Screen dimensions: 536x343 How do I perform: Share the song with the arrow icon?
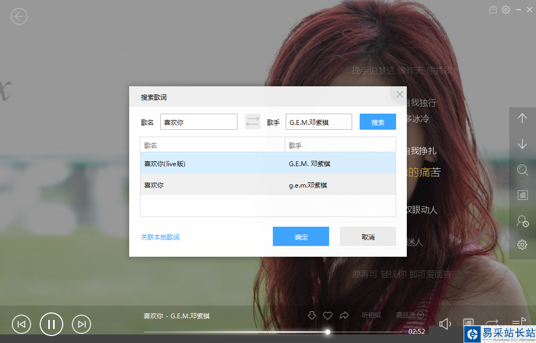coord(344,315)
